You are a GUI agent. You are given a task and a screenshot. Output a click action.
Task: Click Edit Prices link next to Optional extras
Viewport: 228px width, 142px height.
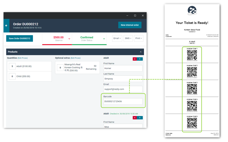[x=76, y=58]
